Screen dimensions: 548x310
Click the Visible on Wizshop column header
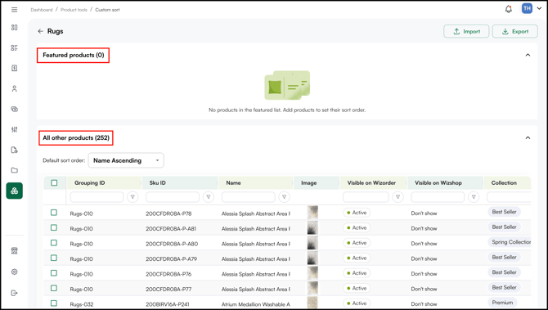(x=438, y=182)
